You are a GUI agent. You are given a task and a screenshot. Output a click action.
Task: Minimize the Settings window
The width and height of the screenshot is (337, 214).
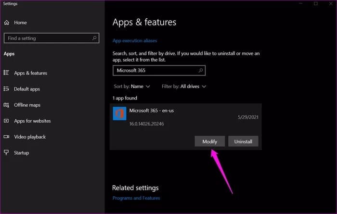point(300,3)
